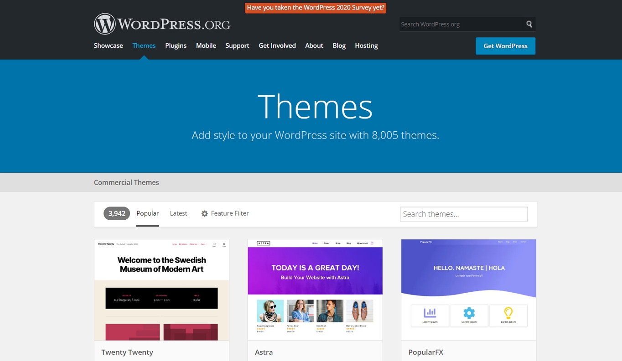Image resolution: width=622 pixels, height=361 pixels.
Task: Click the Astra theme name
Action: pos(264,352)
